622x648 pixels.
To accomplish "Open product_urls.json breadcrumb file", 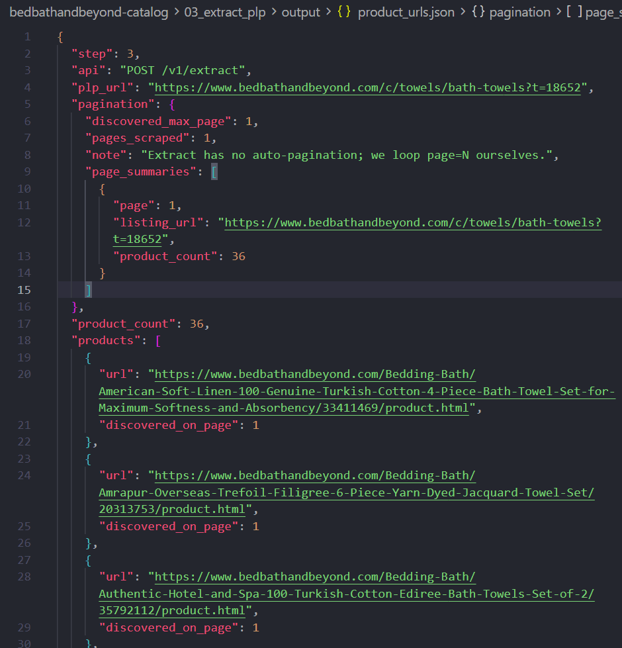I will pos(406,13).
